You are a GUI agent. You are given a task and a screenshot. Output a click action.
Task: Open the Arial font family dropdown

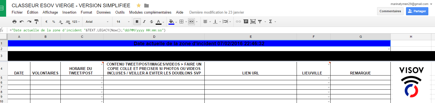(97, 22)
